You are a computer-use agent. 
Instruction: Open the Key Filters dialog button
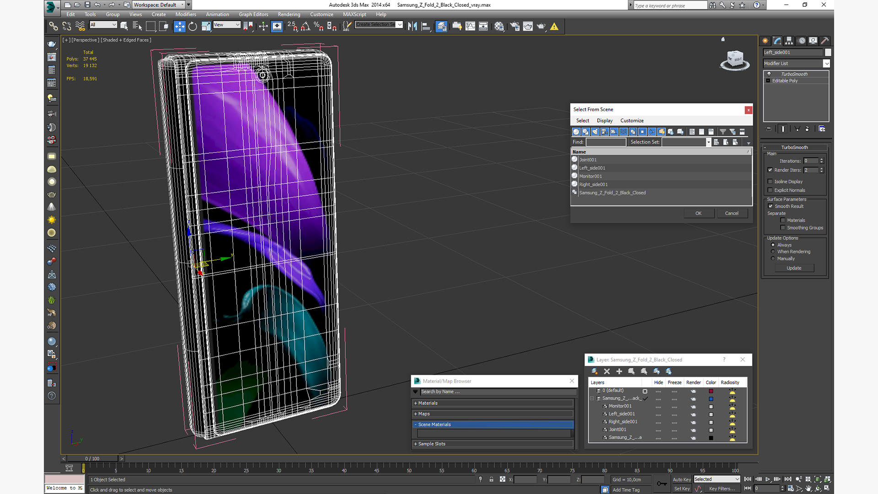point(722,489)
